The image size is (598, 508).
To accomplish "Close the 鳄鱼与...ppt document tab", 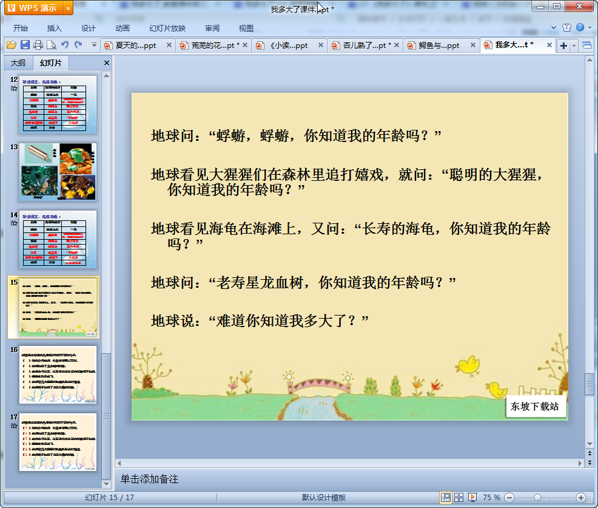I will pyautogui.click(x=473, y=45).
